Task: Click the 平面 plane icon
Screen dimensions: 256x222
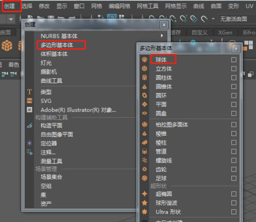Action: (144, 104)
